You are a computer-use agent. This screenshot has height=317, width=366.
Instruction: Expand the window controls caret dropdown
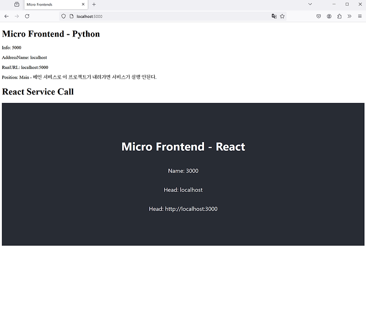coord(310,4)
